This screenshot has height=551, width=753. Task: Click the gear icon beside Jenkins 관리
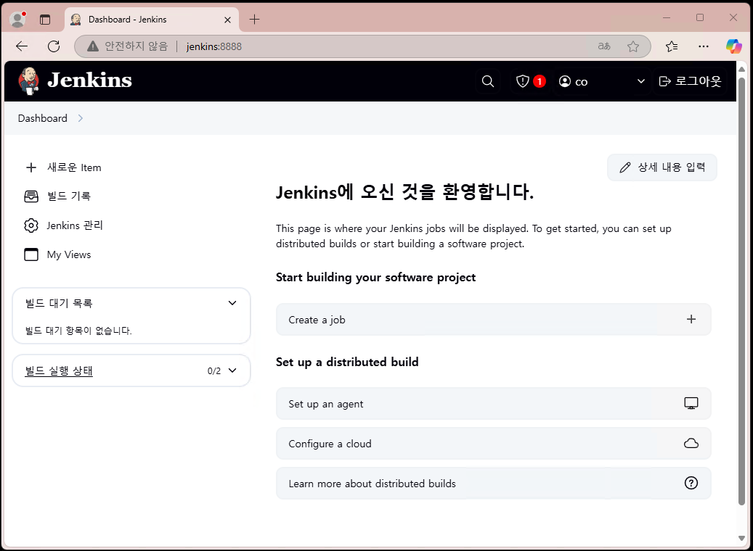coord(31,225)
